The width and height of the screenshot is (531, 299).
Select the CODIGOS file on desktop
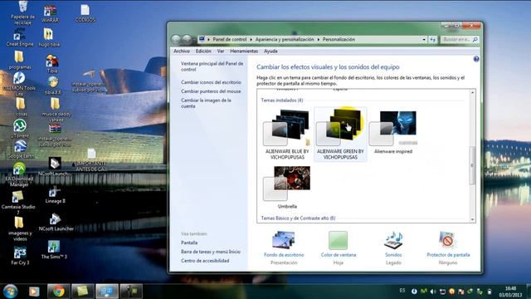[x=85, y=13]
